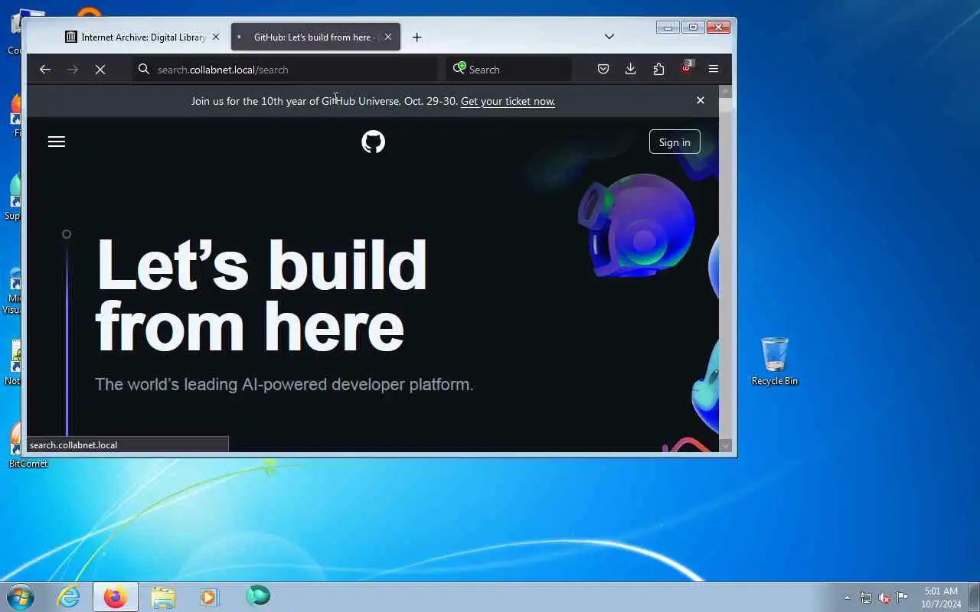Click the Firefox taskbar button

pyautogui.click(x=116, y=597)
